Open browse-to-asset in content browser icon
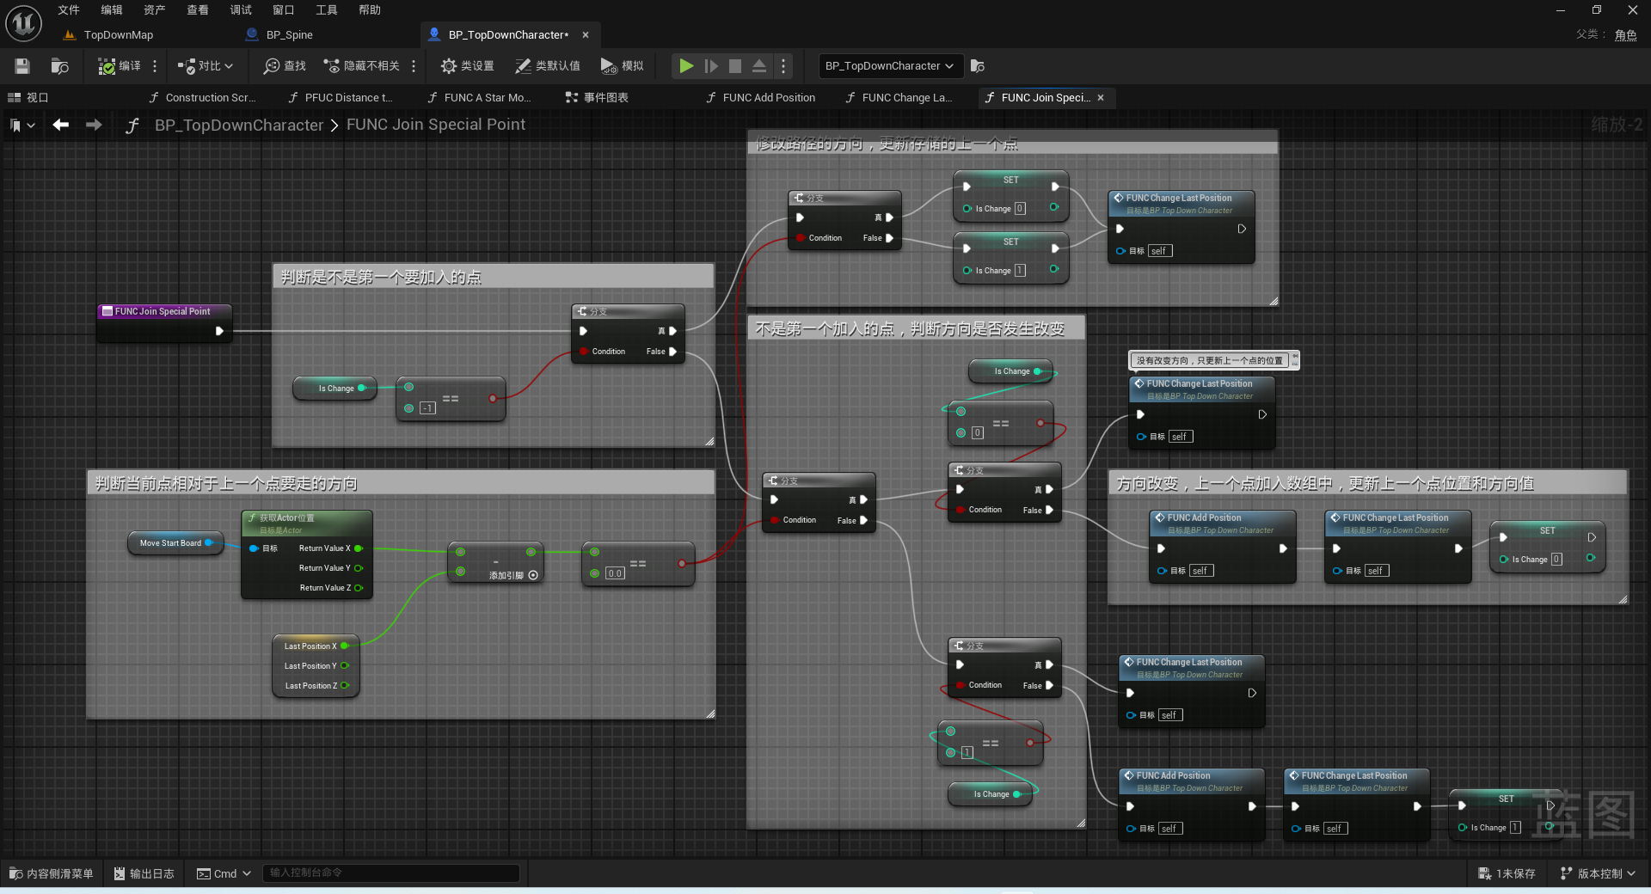The height and width of the screenshot is (894, 1651). [x=59, y=66]
